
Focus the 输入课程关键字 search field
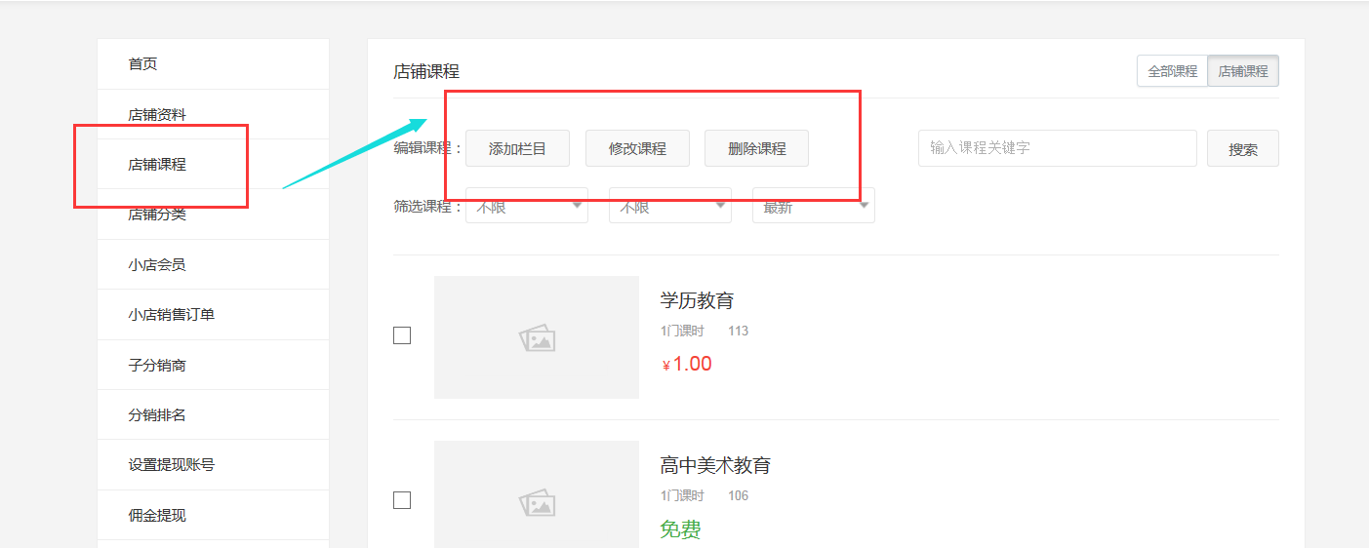pyautogui.click(x=1058, y=148)
